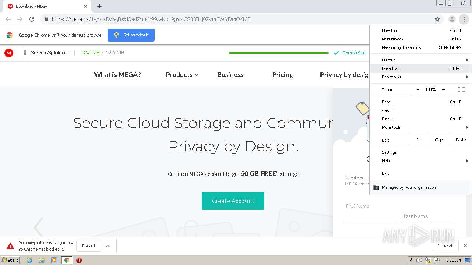The width and height of the screenshot is (472, 265).
Task: Select New tab from the Chrome menu
Action: pyautogui.click(x=421, y=31)
